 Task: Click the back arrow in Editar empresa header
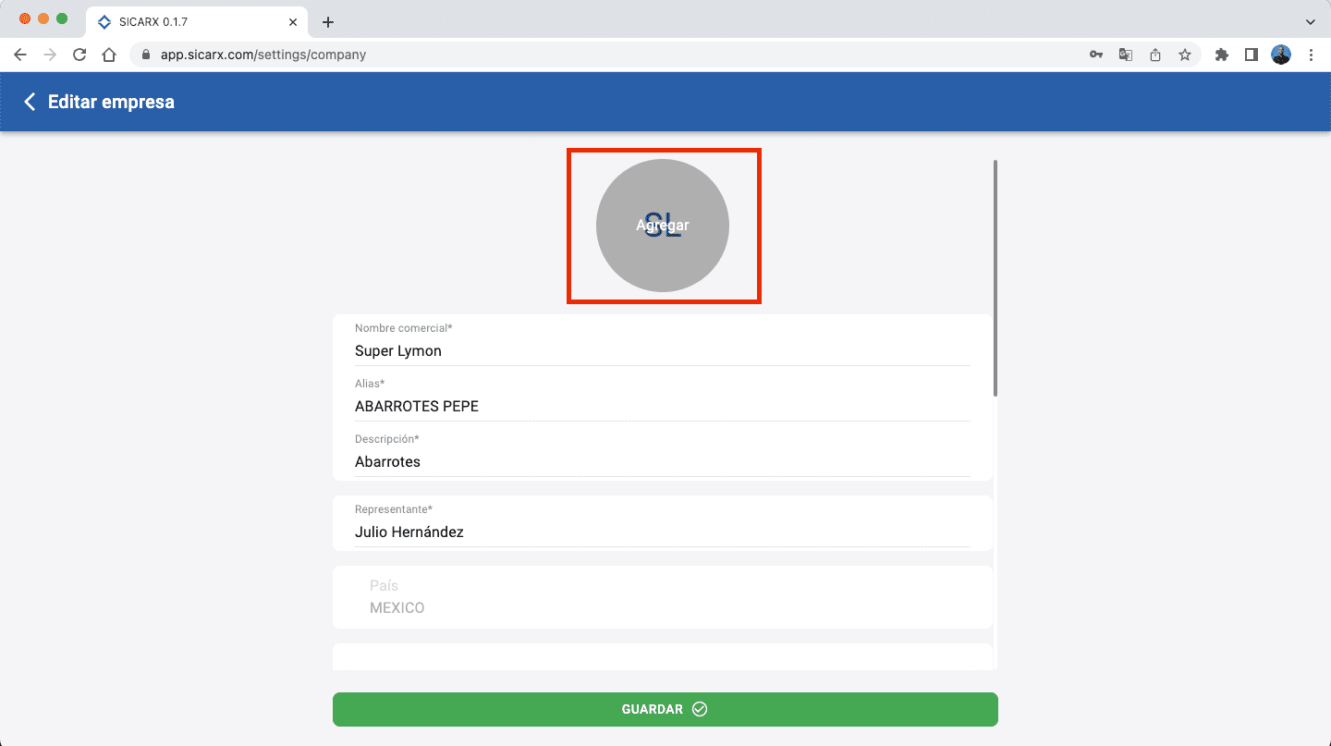pyautogui.click(x=30, y=102)
